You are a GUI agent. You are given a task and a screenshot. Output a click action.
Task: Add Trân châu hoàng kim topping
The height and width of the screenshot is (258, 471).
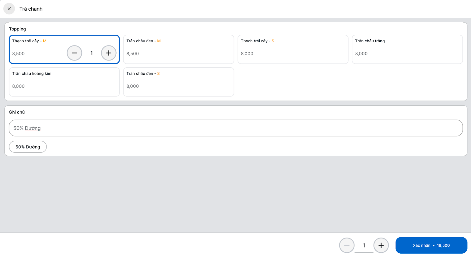[64, 82]
